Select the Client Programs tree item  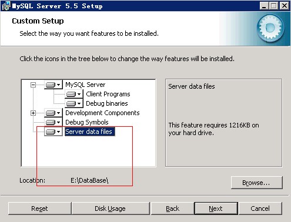108,94
